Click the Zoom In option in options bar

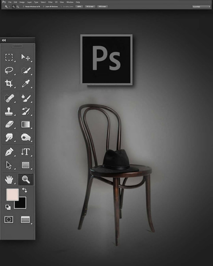click(x=14, y=7)
